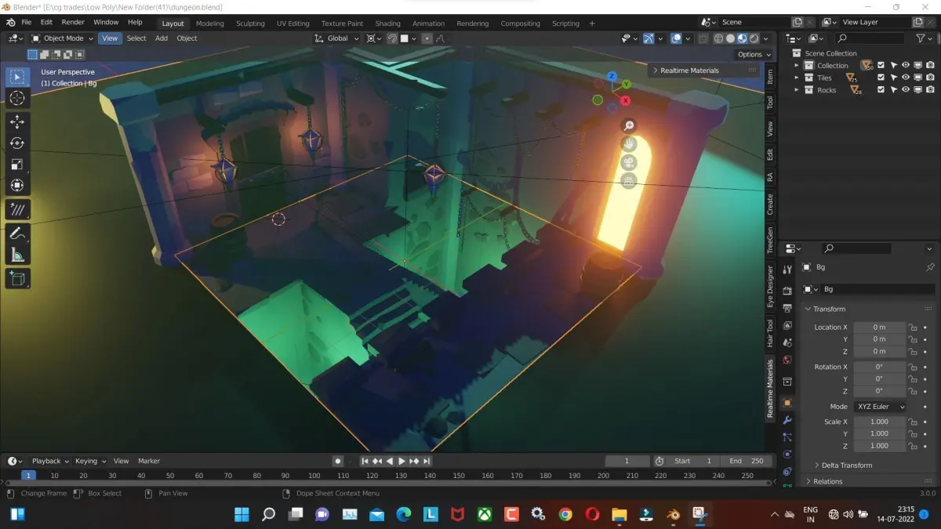Viewport: 941px width, 529px height.
Task: Toggle viewport overlays display
Action: pyautogui.click(x=676, y=38)
